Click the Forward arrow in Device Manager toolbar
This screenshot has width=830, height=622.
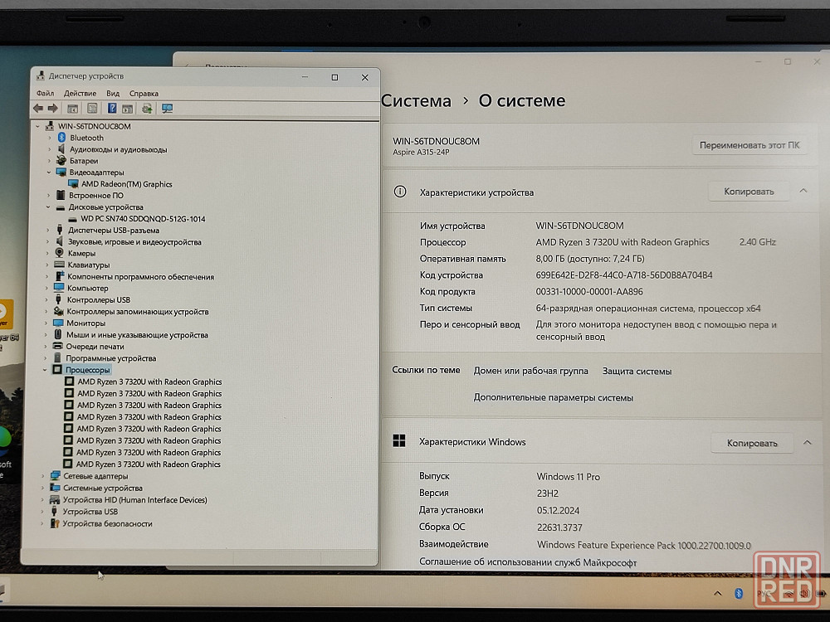tap(53, 109)
